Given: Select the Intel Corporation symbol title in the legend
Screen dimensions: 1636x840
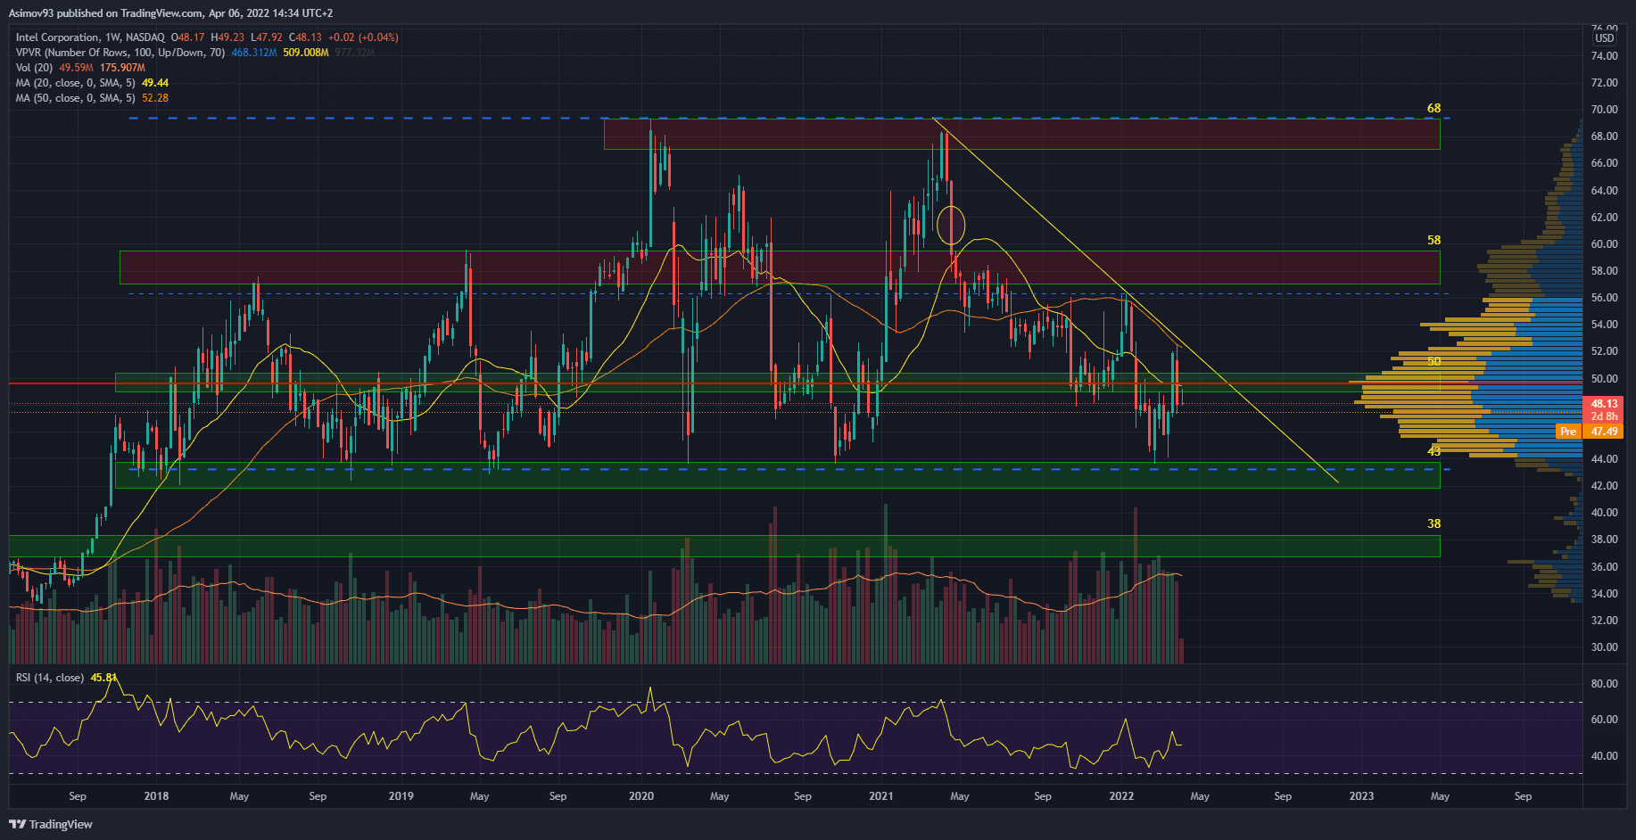Looking at the screenshot, I should 89,37.
